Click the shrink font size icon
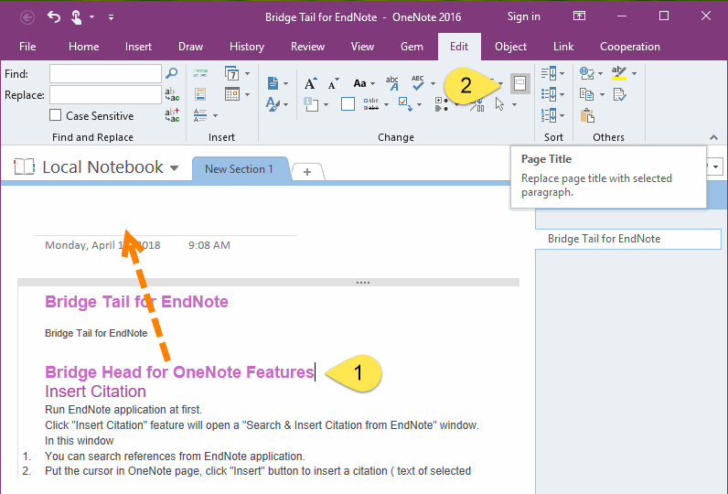 [x=333, y=83]
